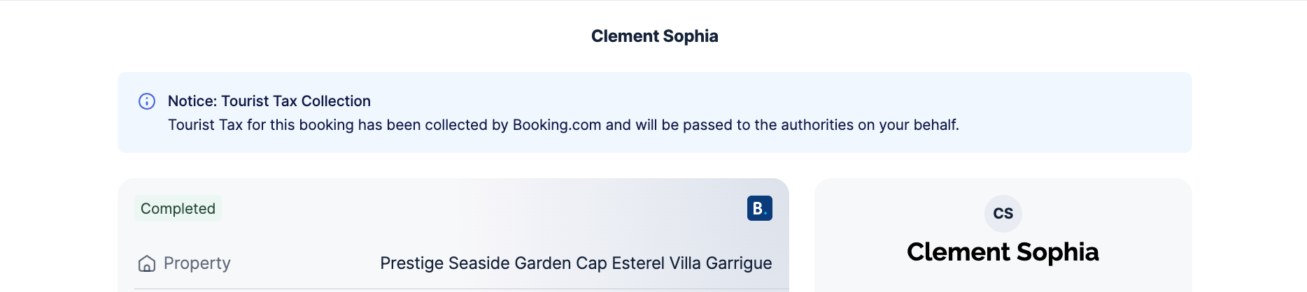Click Tourist Tax at the start of the notice body

205,125
